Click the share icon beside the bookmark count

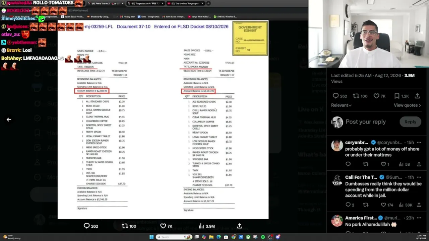(x=417, y=96)
